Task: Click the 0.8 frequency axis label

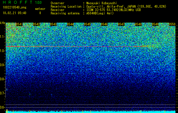Action: 3,79
